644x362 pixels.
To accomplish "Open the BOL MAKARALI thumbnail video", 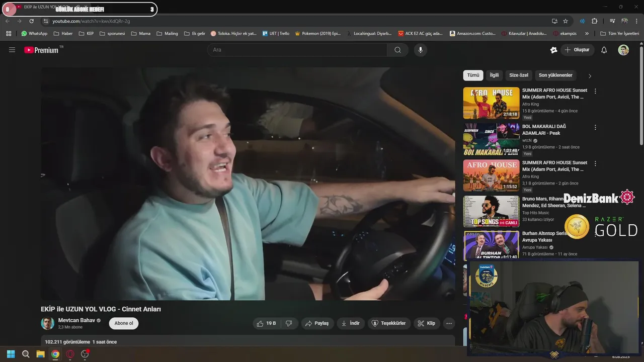I will click(491, 139).
